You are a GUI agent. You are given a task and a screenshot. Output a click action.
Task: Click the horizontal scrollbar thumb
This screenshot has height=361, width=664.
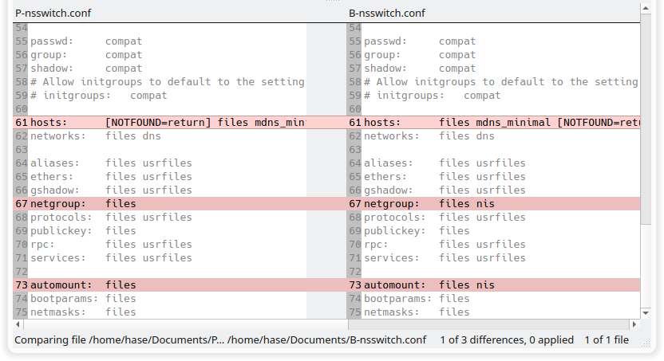click(186, 324)
